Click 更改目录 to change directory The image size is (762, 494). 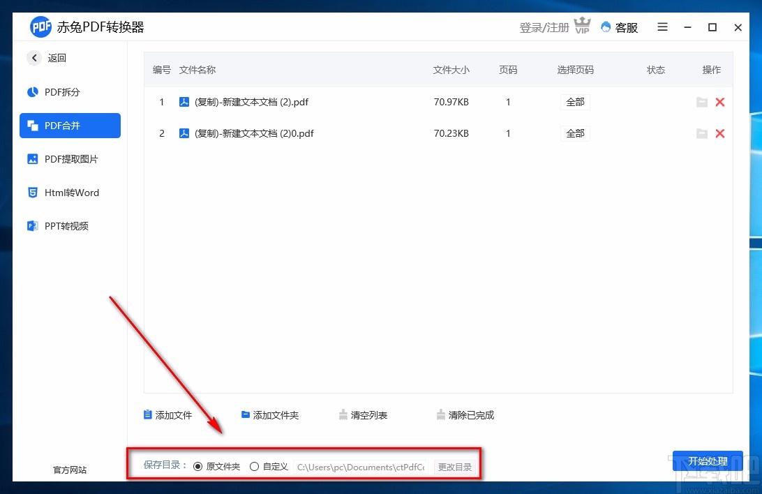(455, 467)
